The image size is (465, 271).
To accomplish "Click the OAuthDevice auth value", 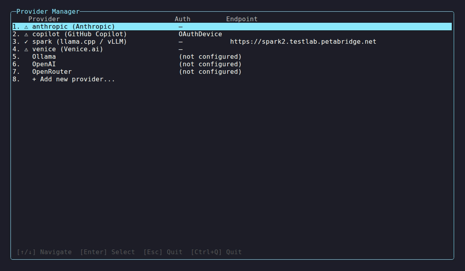I will (x=200, y=34).
